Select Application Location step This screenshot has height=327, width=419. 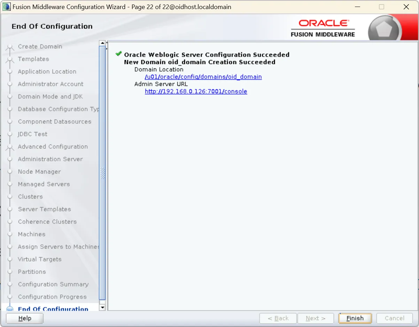point(47,72)
